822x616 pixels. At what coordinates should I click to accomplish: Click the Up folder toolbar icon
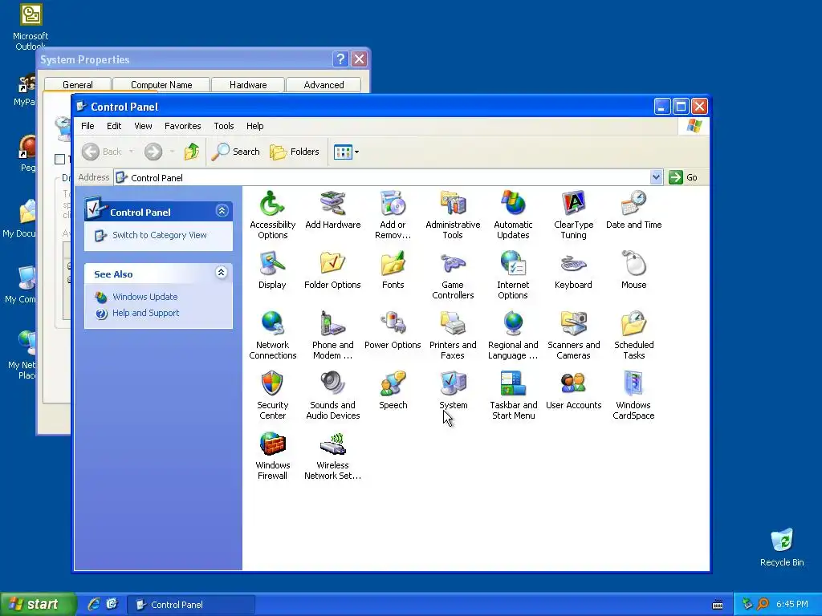tap(191, 152)
